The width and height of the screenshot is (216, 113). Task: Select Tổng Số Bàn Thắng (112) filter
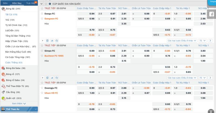(18, 36)
